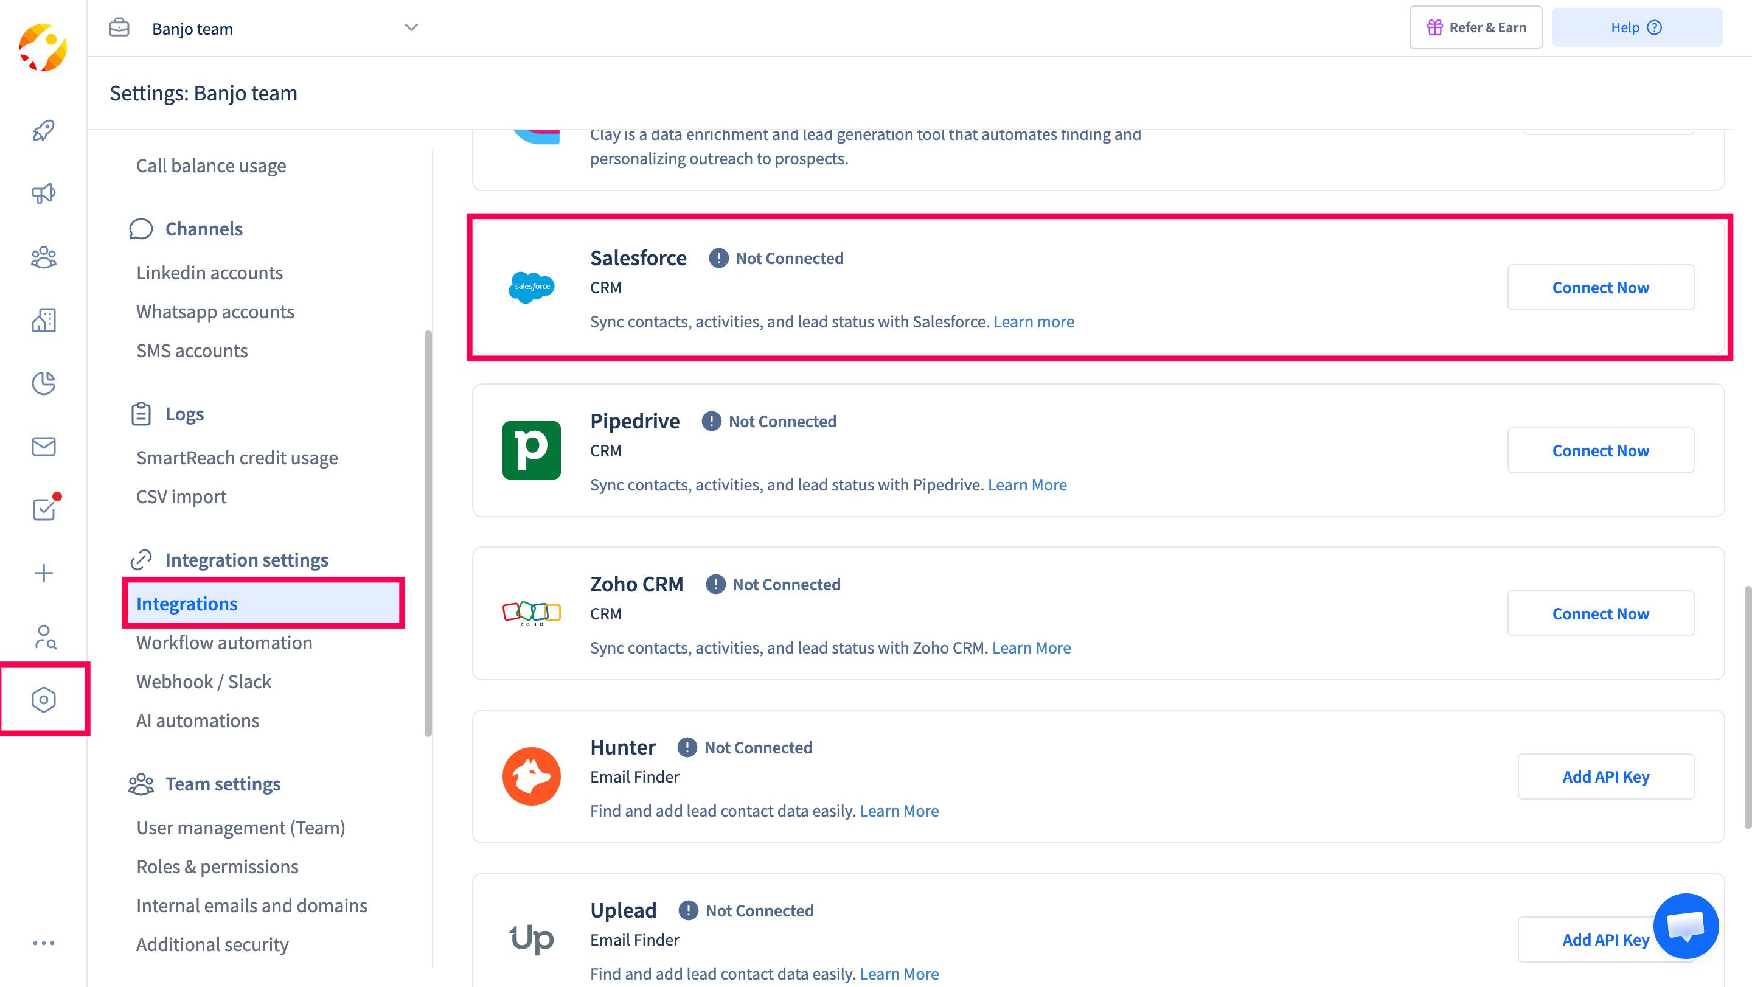Open the settings gear hexagon icon
This screenshot has height=987, width=1752.
point(44,699)
